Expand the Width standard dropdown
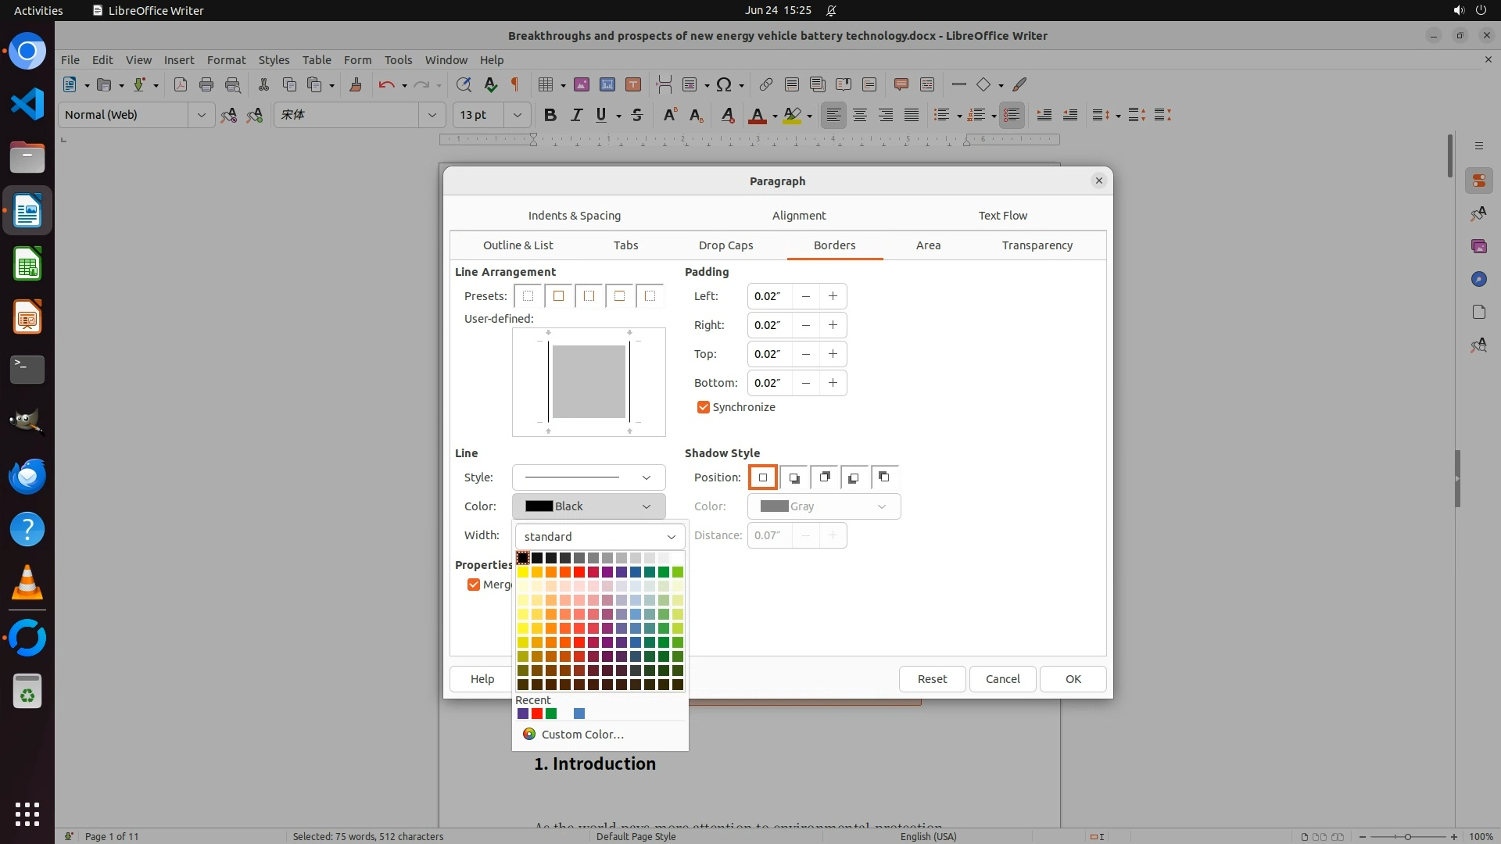Viewport: 1501px width, 844px height. pyautogui.click(x=600, y=537)
